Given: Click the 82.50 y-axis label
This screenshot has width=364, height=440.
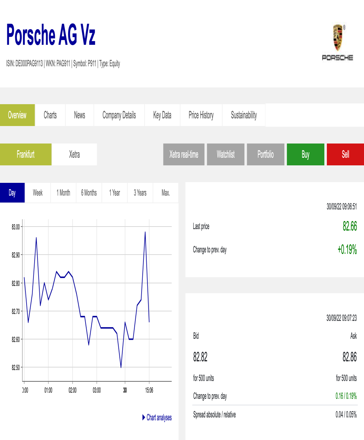Looking at the screenshot, I should [x=16, y=368].
